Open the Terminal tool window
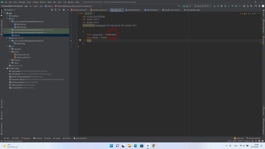Viewport: 265px width, 149px height. (38, 138)
